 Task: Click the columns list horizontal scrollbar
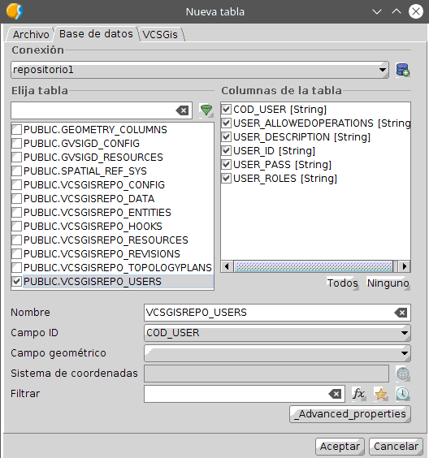pyautogui.click(x=315, y=266)
